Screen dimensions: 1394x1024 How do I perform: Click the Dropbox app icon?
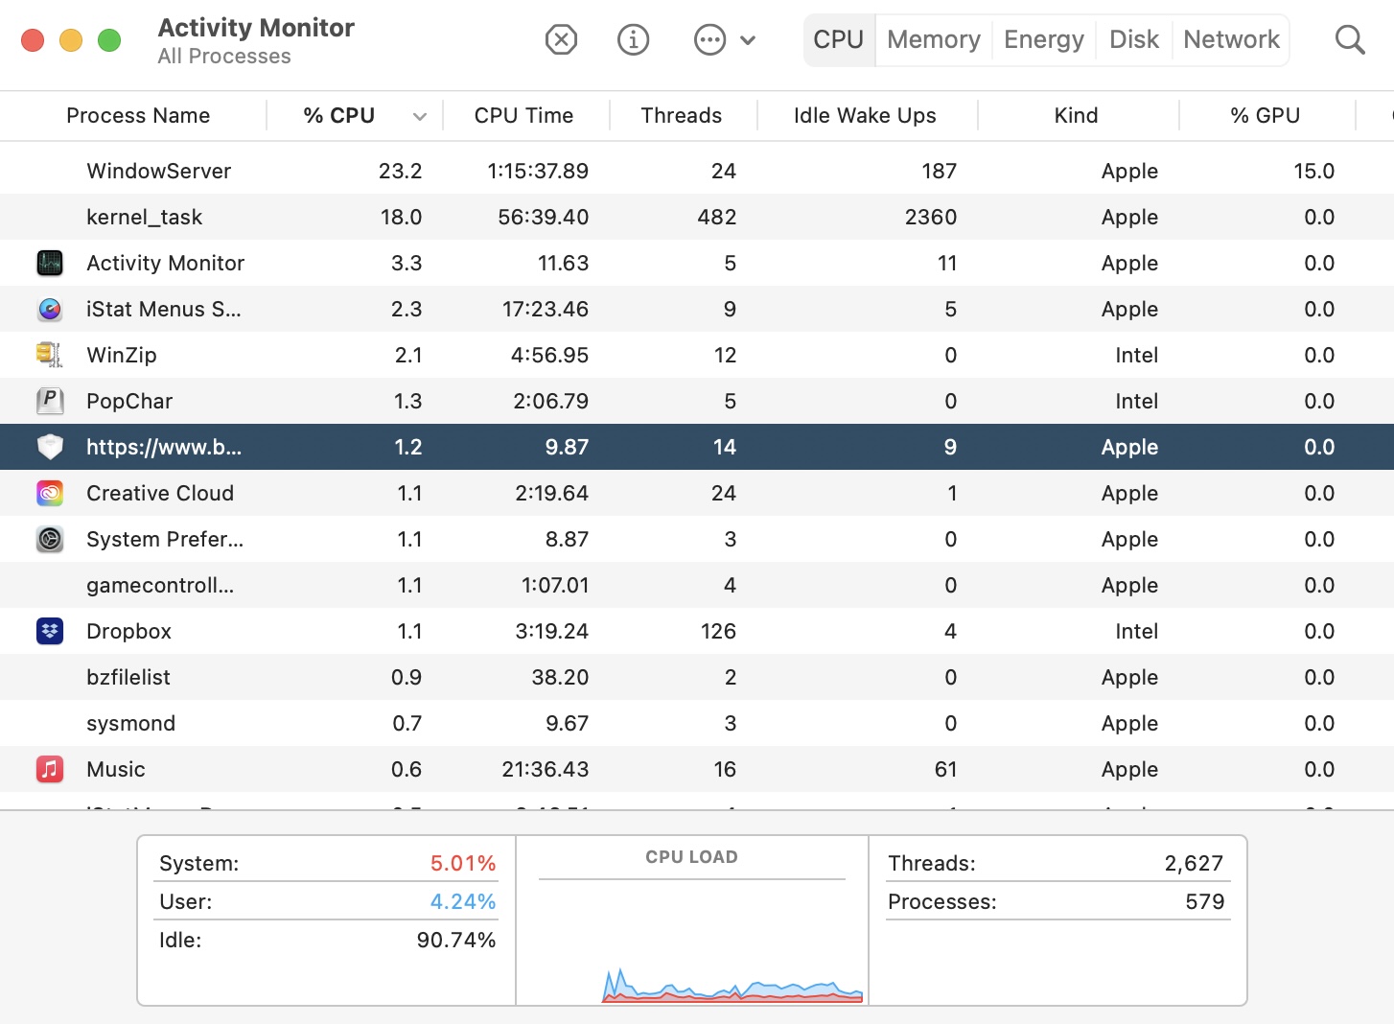[x=50, y=631]
